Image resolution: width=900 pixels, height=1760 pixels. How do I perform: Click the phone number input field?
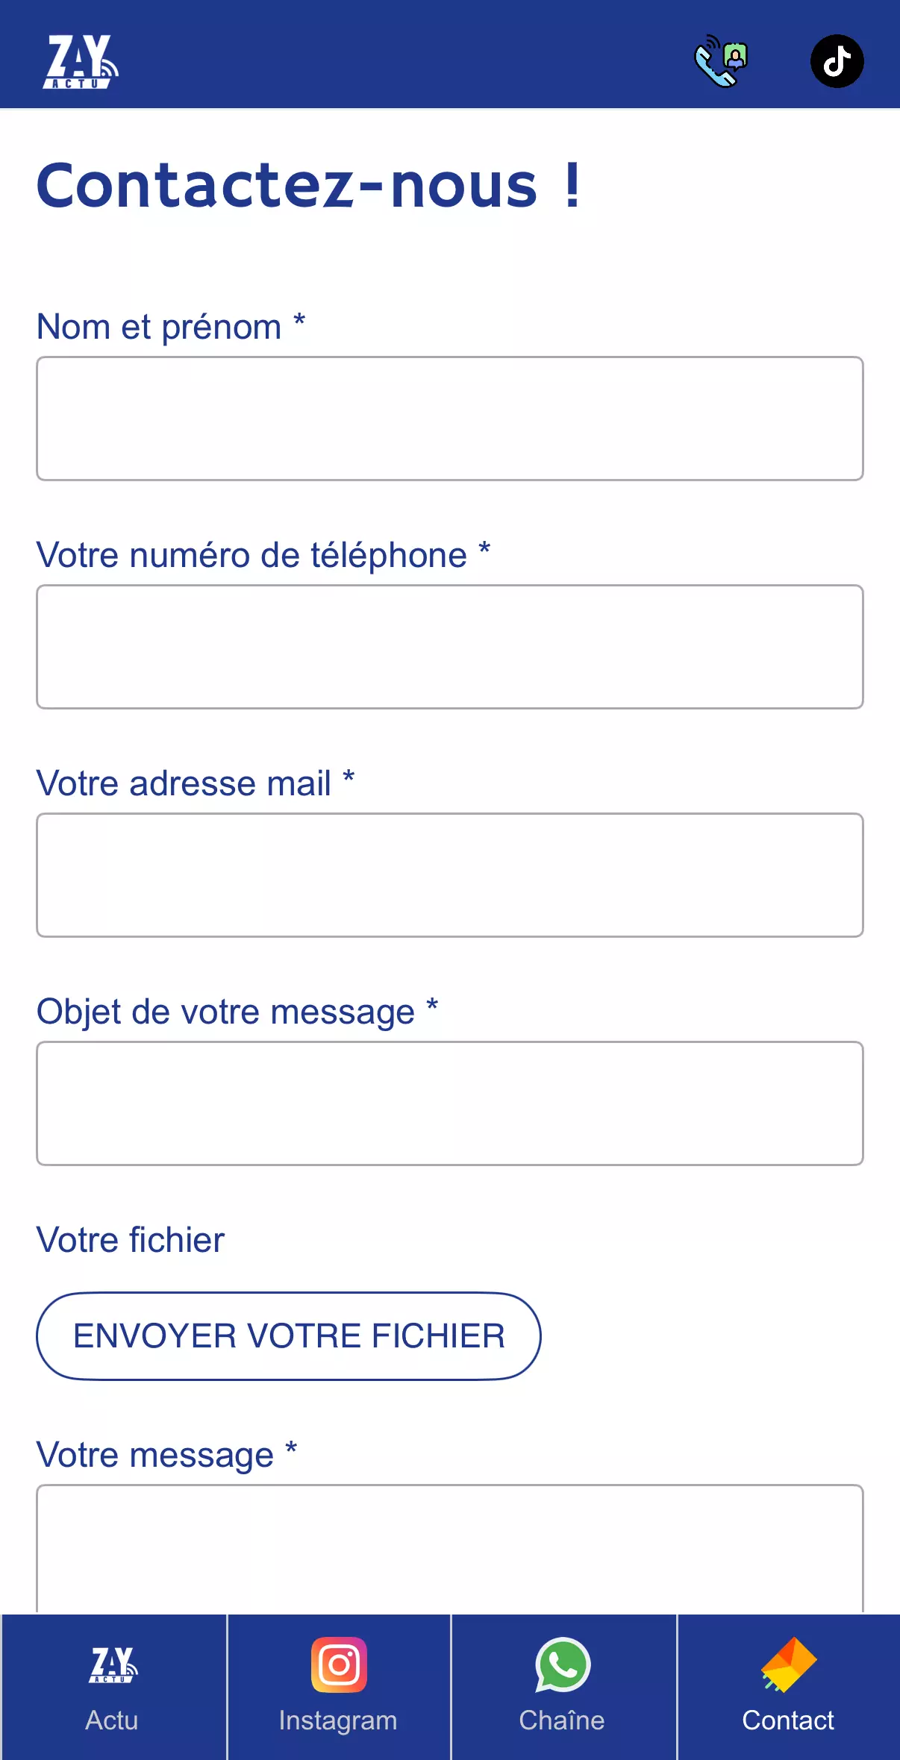point(450,647)
